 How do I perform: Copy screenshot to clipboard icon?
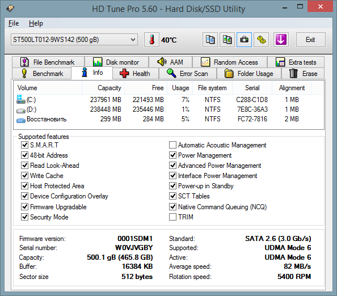tap(227, 40)
